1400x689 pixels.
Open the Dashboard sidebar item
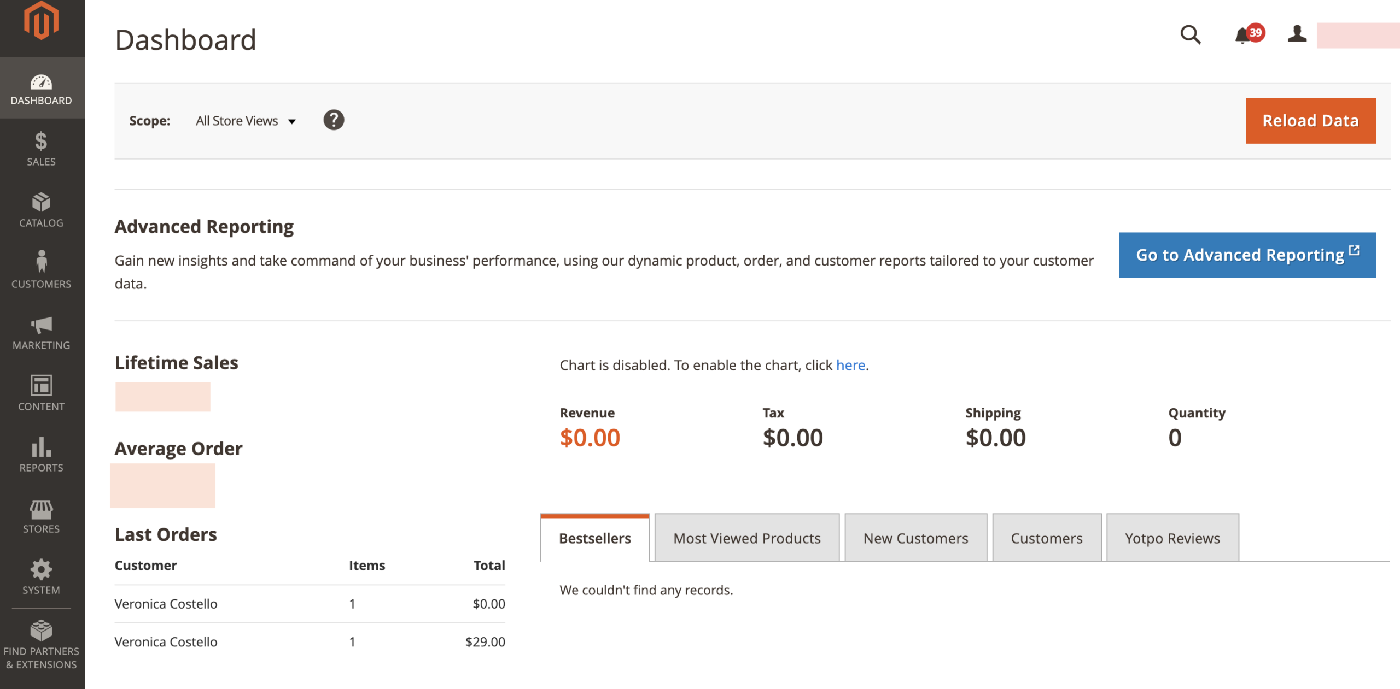click(x=42, y=89)
